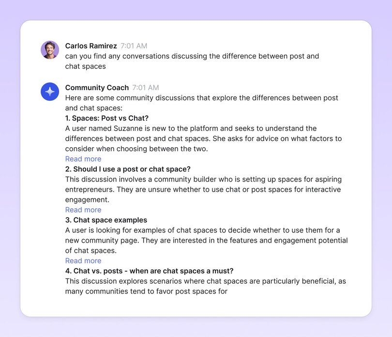The image size is (392, 337).
Task: Click Carlos Ramirez's profile avatar
Action: pos(49,49)
